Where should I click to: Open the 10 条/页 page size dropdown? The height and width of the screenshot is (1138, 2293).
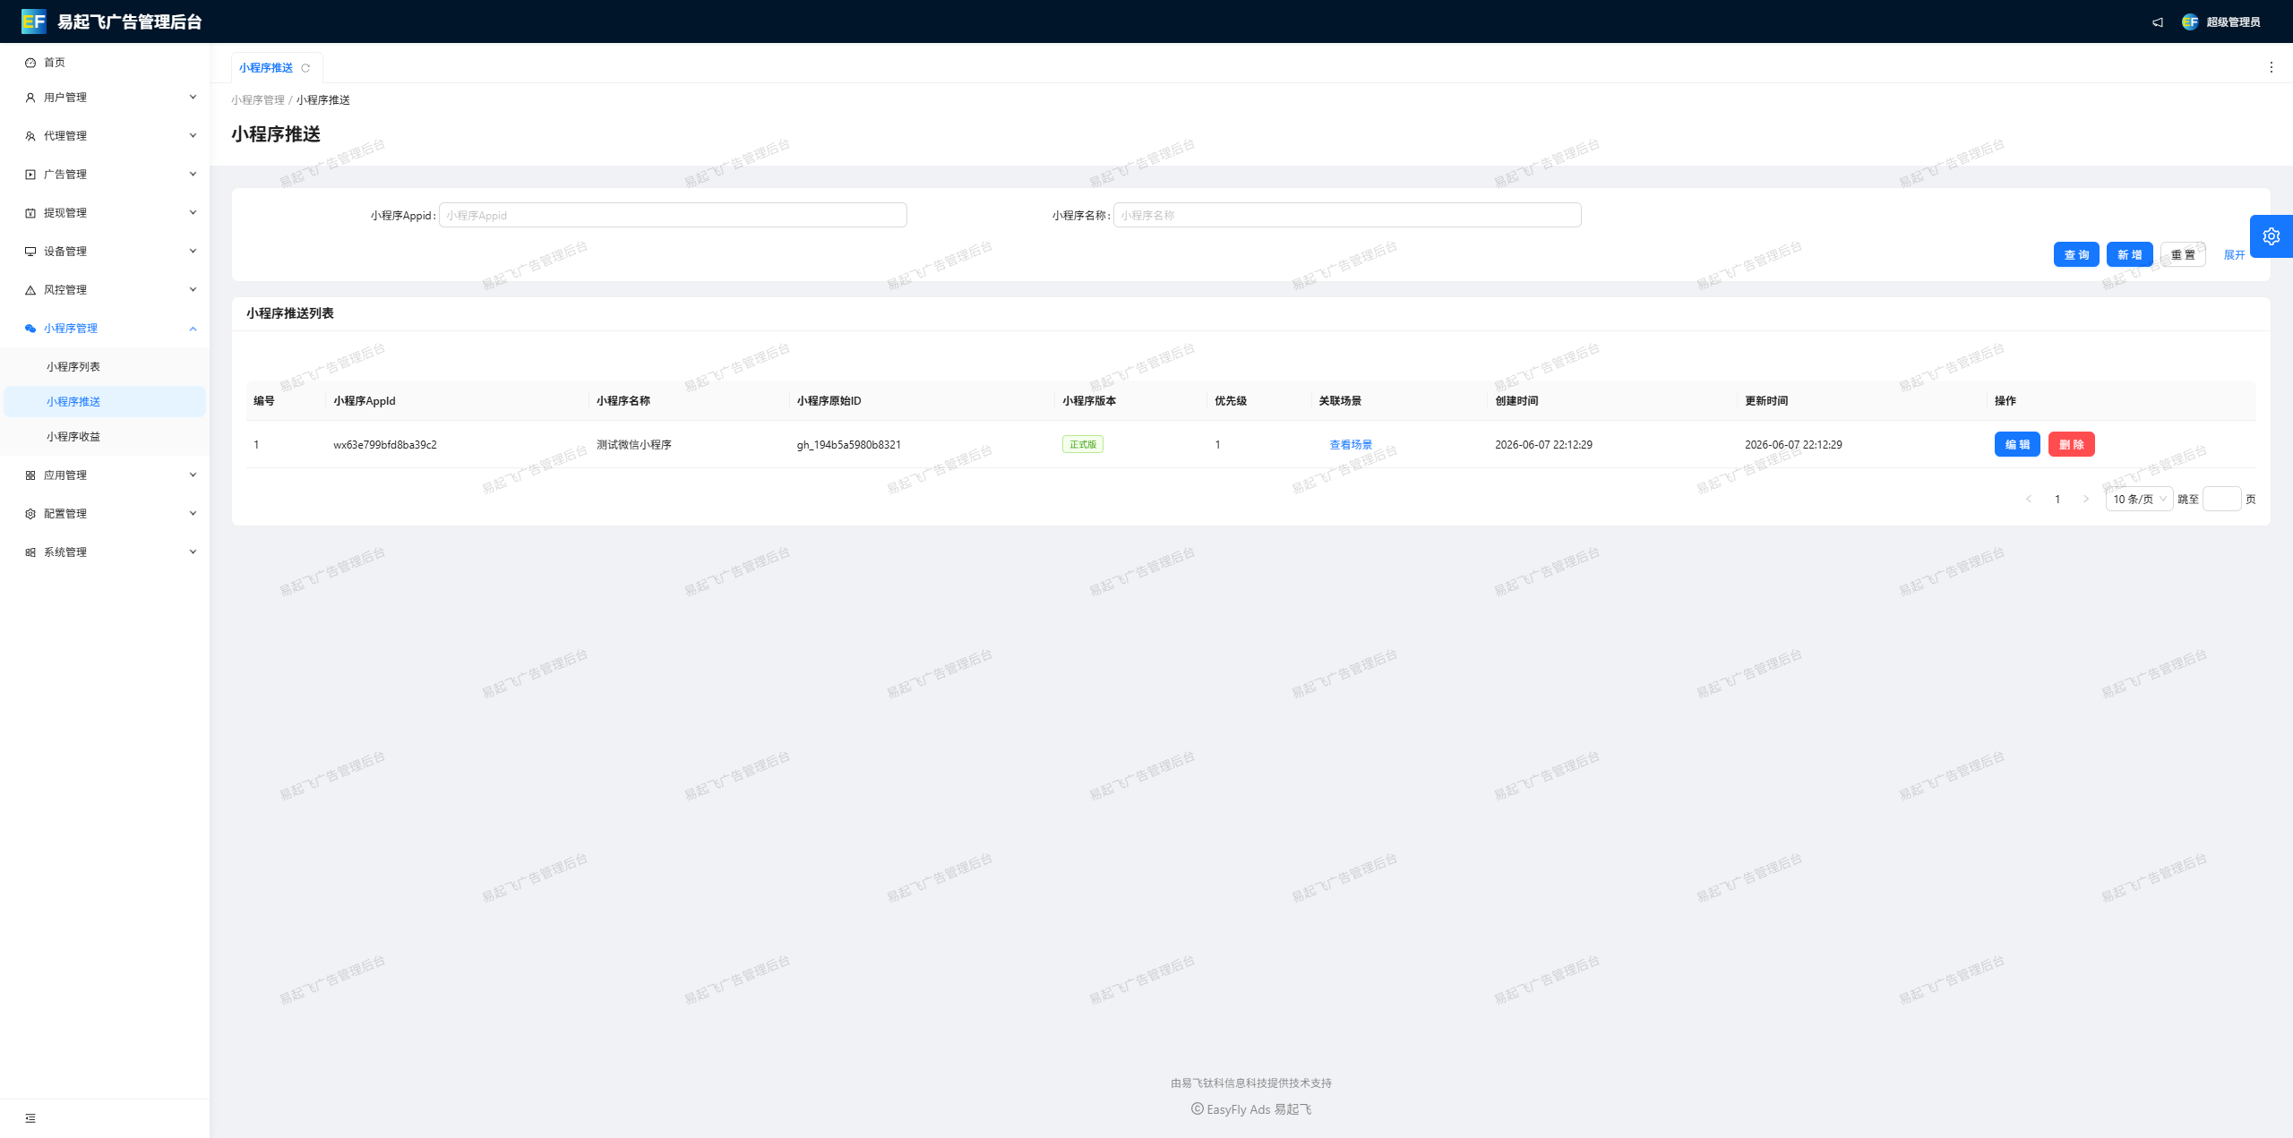point(2139,499)
